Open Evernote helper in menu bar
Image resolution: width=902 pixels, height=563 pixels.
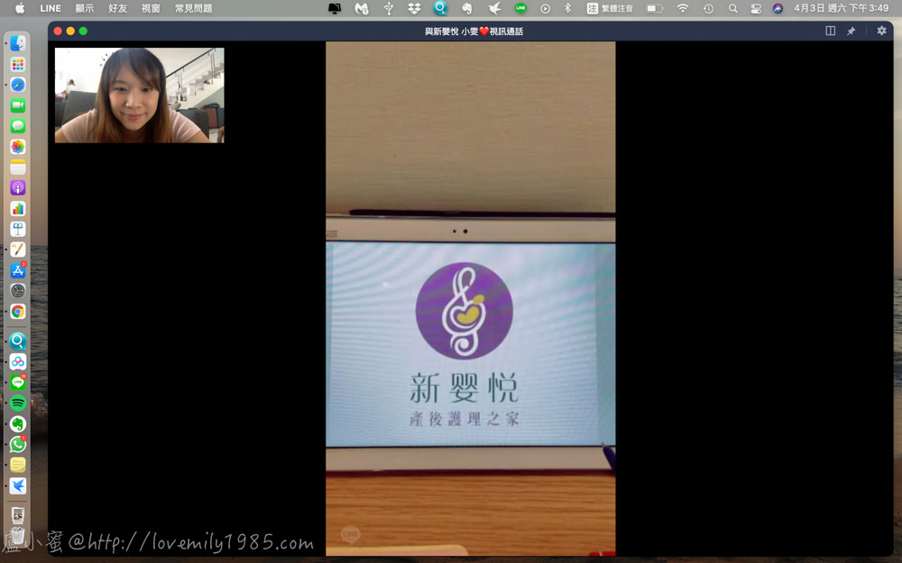pos(467,8)
